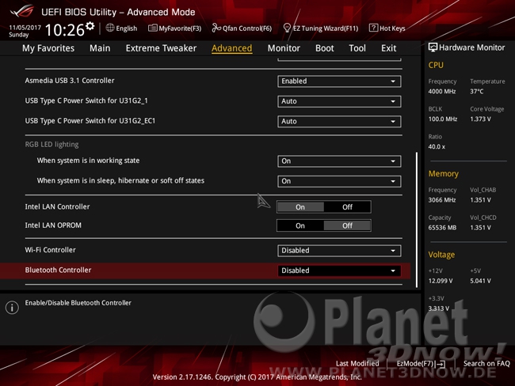
Task: Click RGB LED lighting section heading
Action: [x=51, y=144]
